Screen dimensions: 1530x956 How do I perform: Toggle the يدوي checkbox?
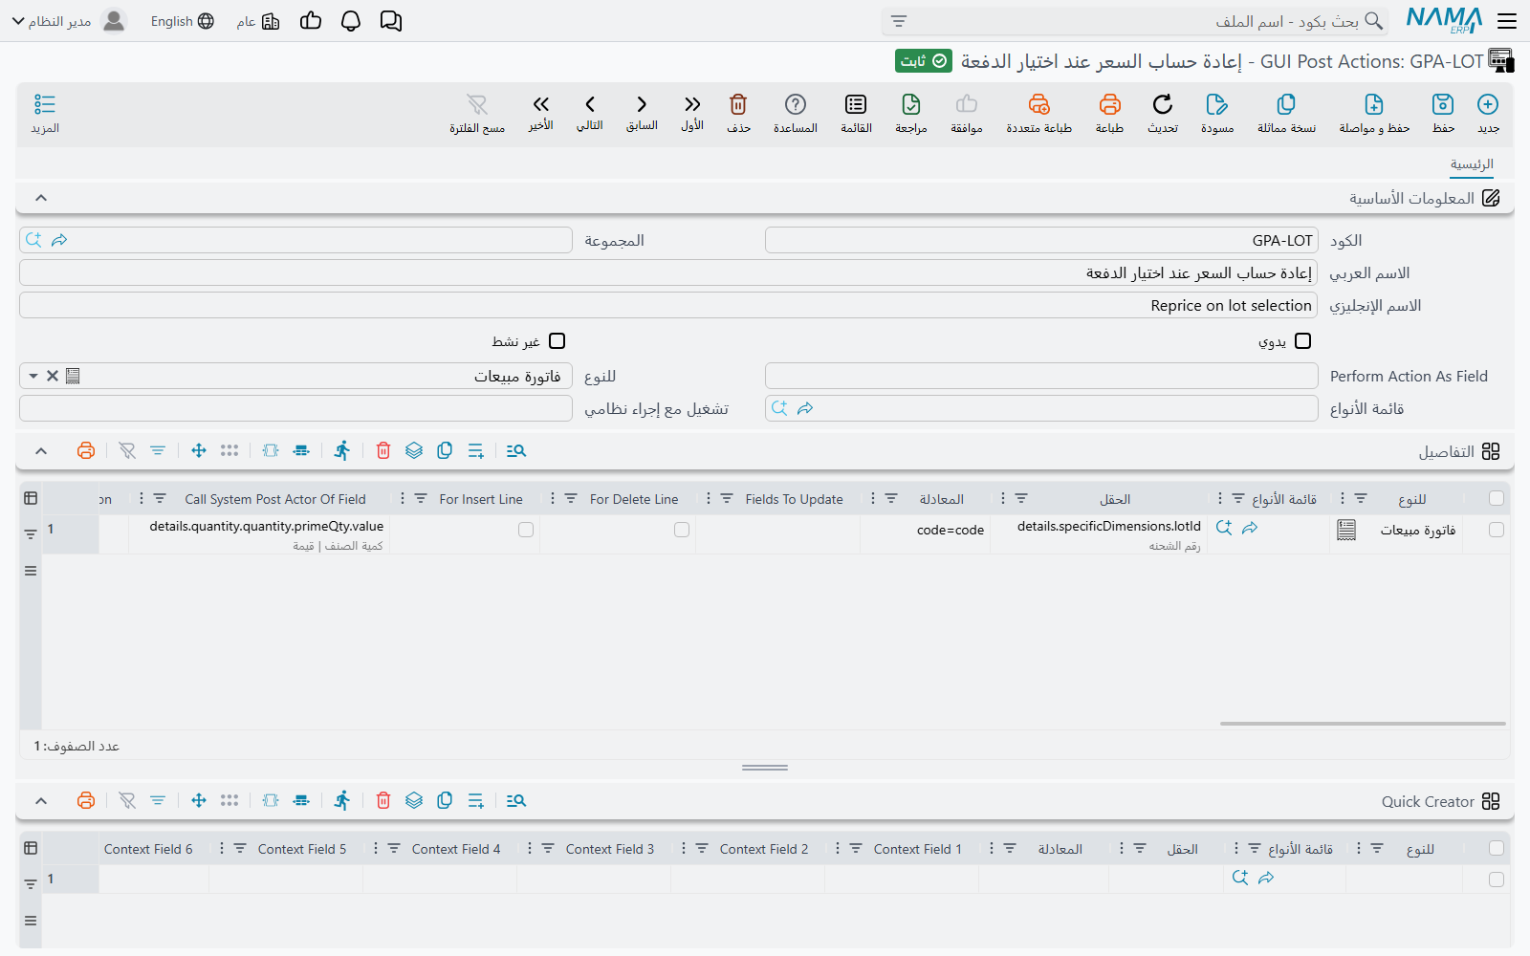[x=1302, y=341]
